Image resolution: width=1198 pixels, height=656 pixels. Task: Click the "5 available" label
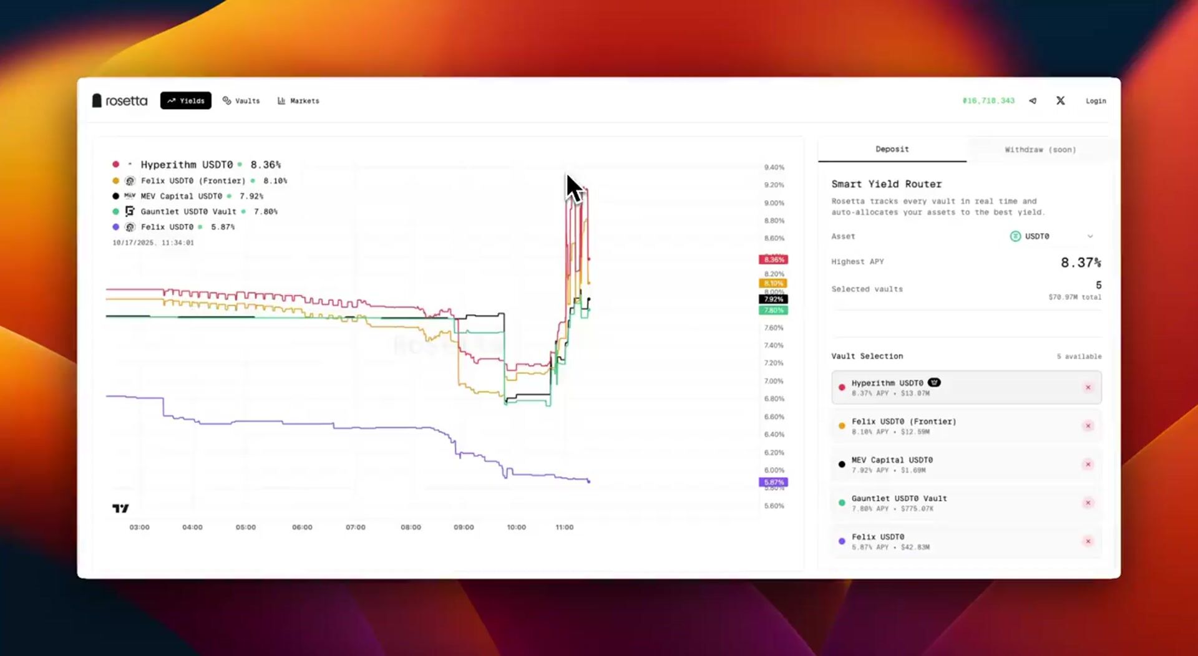coord(1079,357)
